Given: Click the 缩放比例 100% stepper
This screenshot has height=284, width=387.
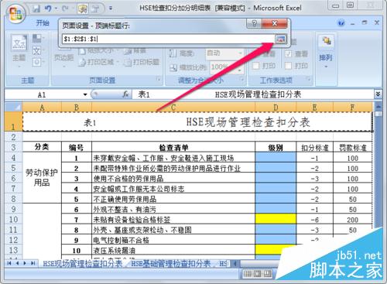Looking at the screenshot, I should click(x=240, y=67).
